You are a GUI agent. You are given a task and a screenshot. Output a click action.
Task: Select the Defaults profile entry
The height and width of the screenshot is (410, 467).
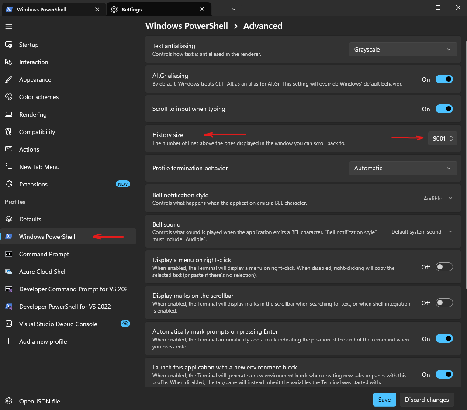click(69, 219)
